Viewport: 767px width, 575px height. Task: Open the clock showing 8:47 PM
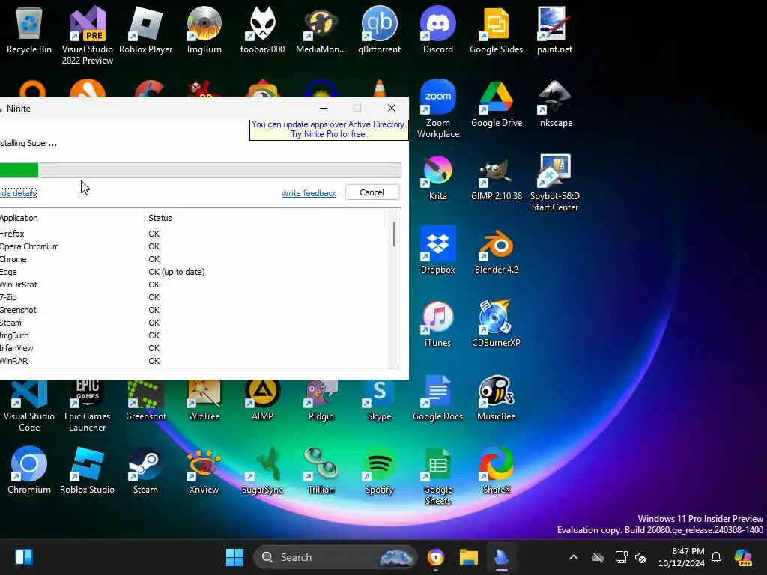tap(682, 557)
